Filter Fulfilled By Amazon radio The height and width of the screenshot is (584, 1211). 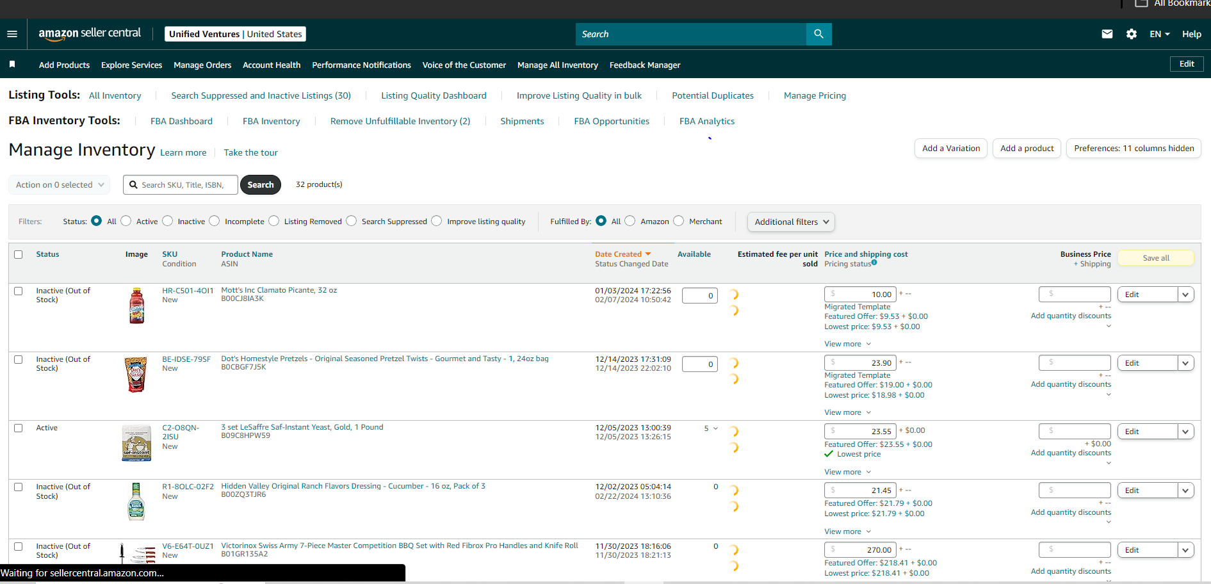pos(630,221)
